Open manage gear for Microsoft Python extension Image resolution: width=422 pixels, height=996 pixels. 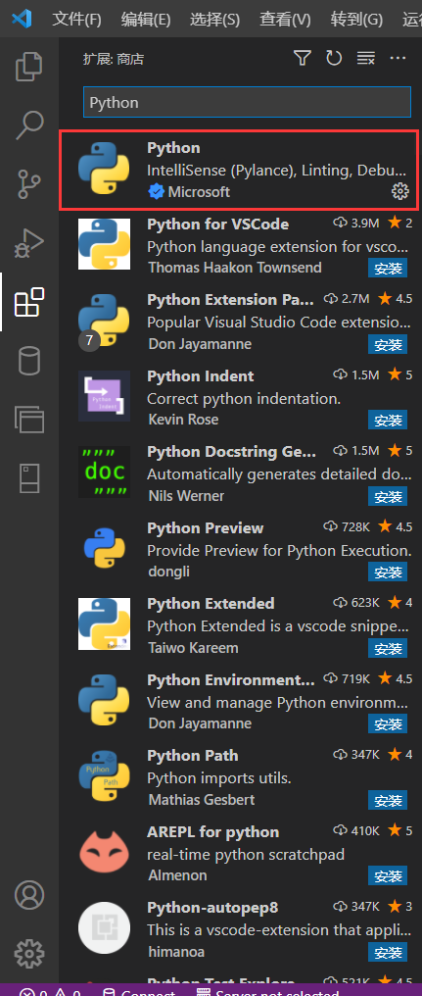(399, 190)
